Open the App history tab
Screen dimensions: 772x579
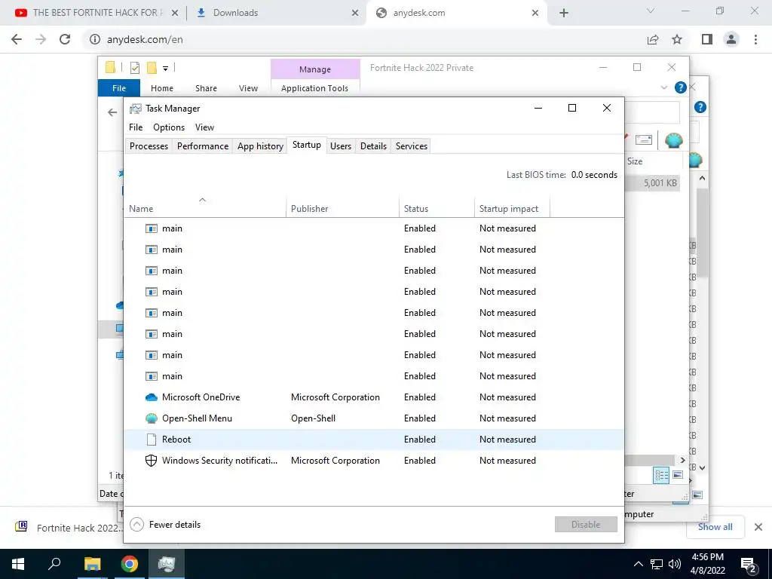(x=260, y=146)
